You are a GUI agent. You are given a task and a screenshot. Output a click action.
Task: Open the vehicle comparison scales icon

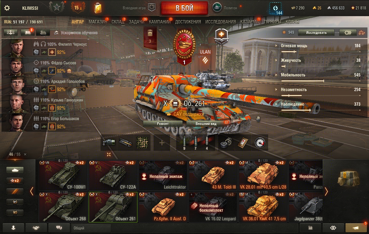362,32
